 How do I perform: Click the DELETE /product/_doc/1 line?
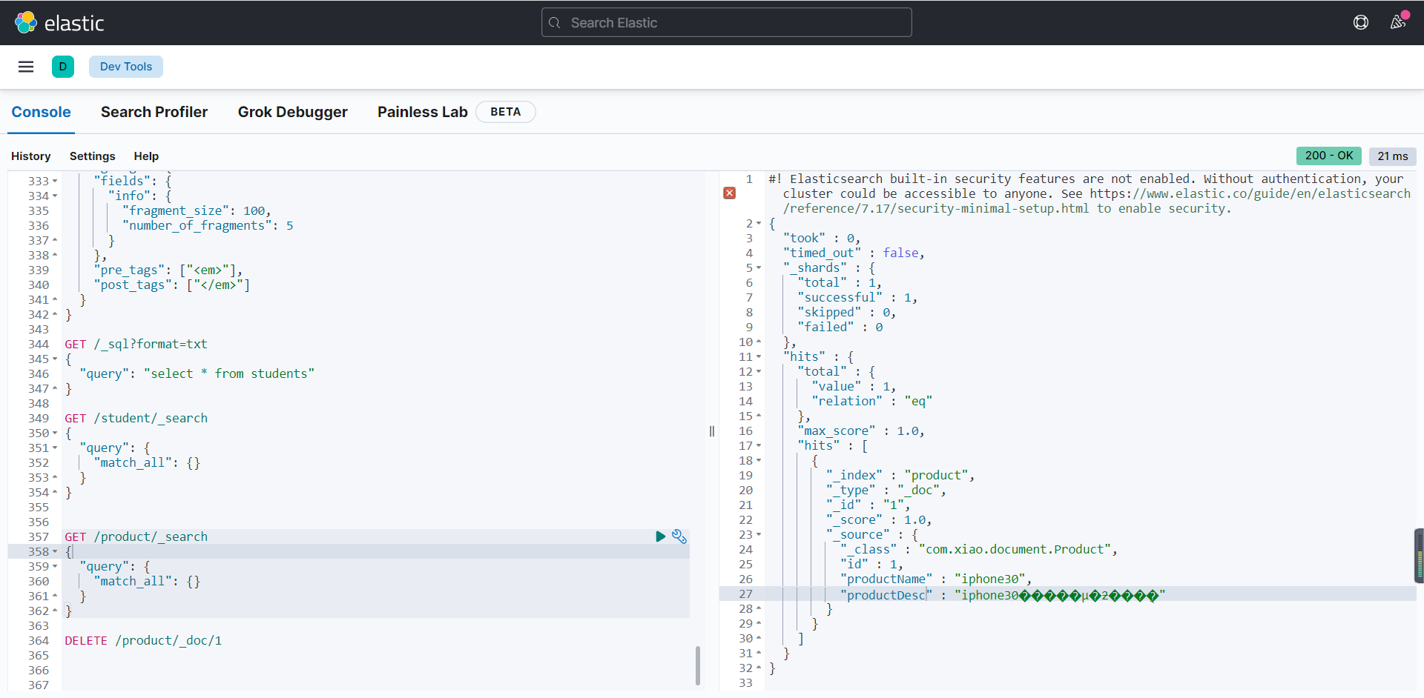[143, 640]
